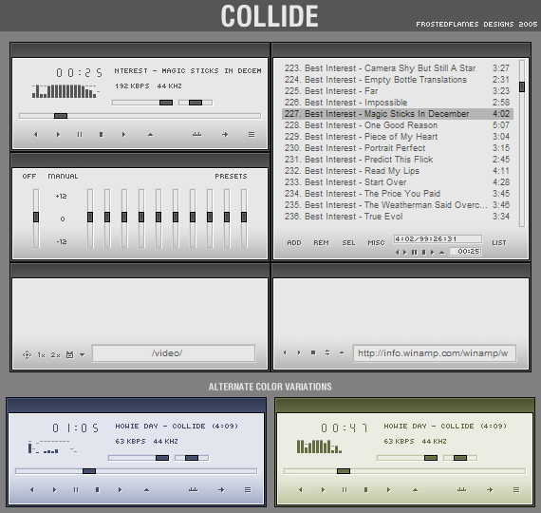Click the browser refresh arrows icon
The width and height of the screenshot is (541, 513).
[x=327, y=352]
